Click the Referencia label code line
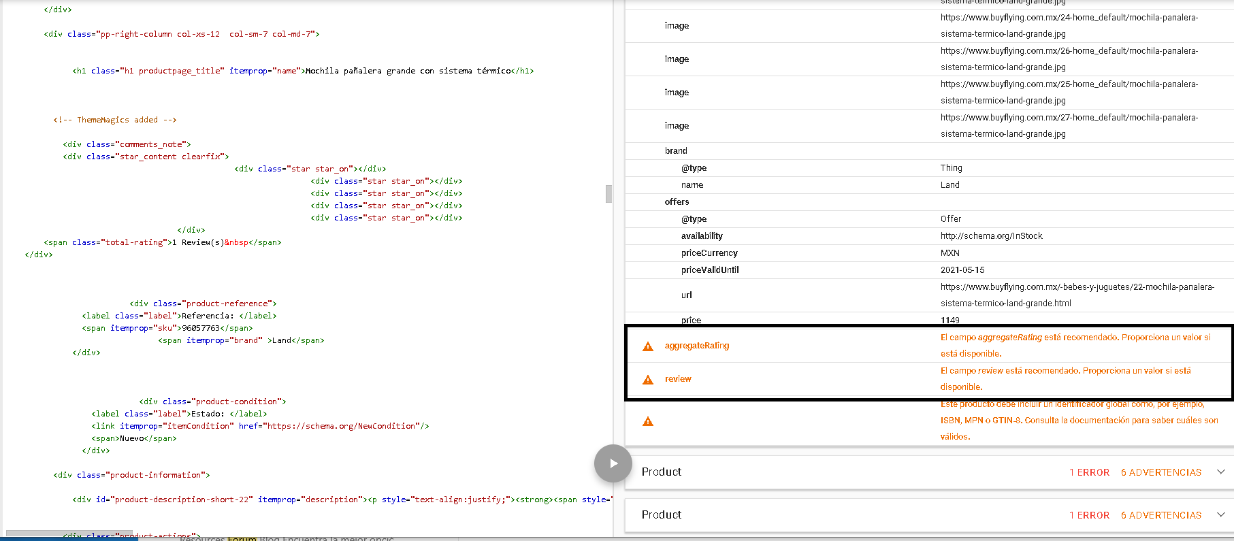The image size is (1234, 541). point(179,316)
